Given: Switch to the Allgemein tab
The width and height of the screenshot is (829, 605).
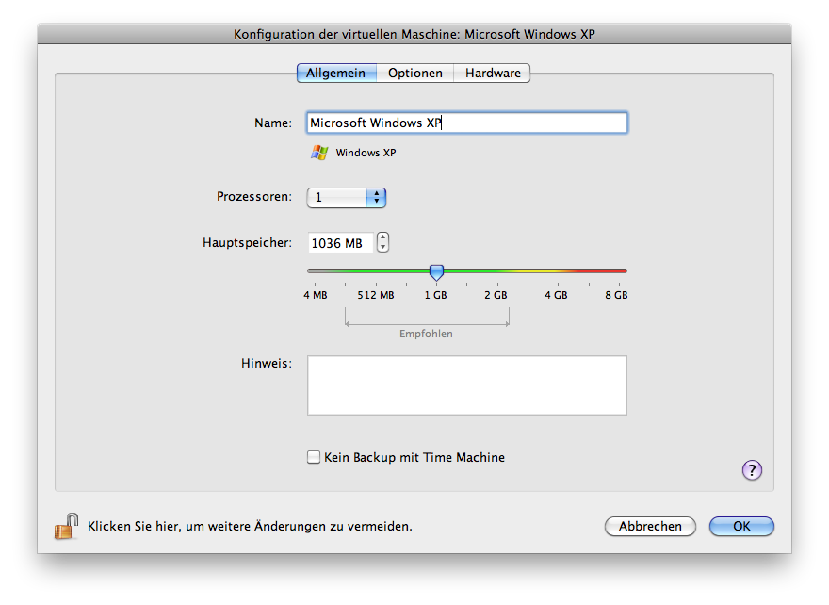Looking at the screenshot, I should pos(335,73).
